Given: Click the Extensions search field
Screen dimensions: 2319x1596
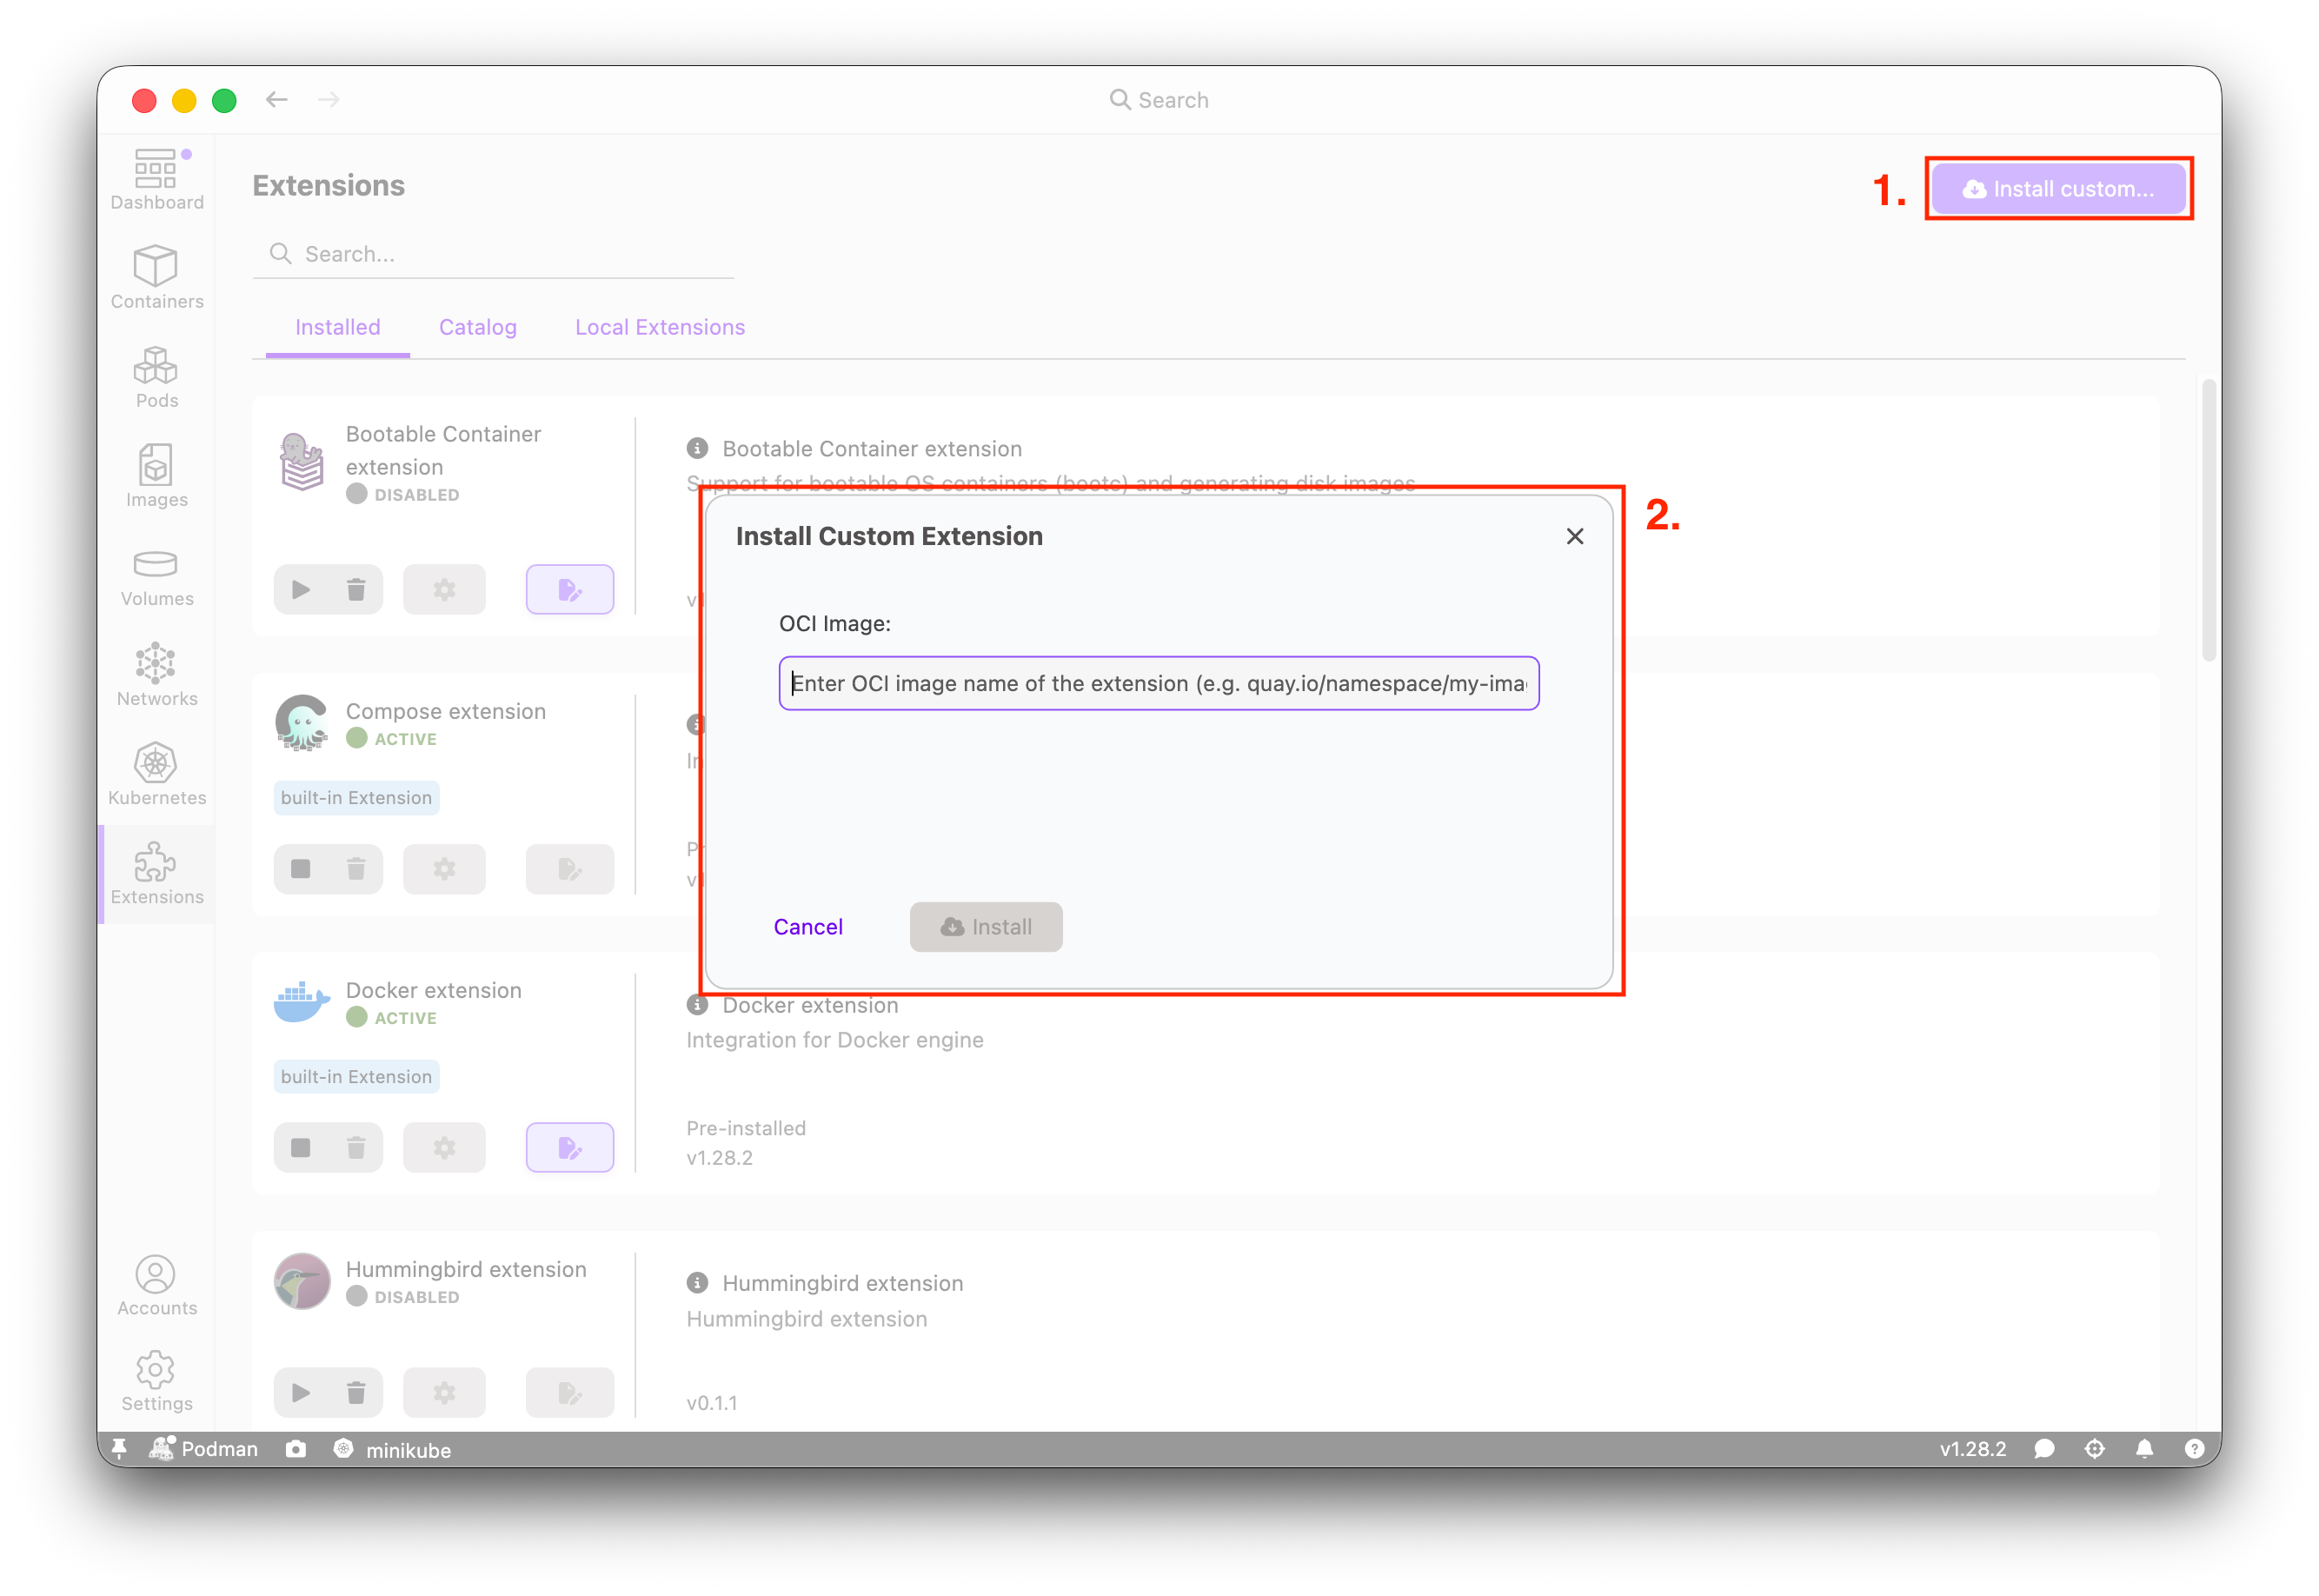Looking at the screenshot, I should click(493, 254).
